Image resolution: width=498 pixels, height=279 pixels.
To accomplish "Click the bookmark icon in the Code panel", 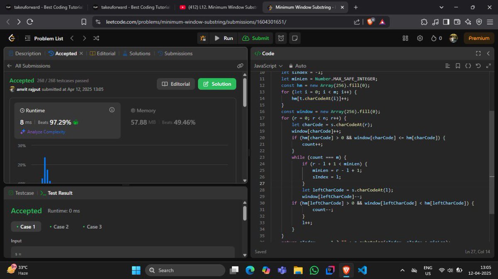I will (458, 65).
